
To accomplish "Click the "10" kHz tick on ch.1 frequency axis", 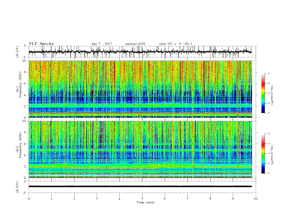I will [24, 61].
